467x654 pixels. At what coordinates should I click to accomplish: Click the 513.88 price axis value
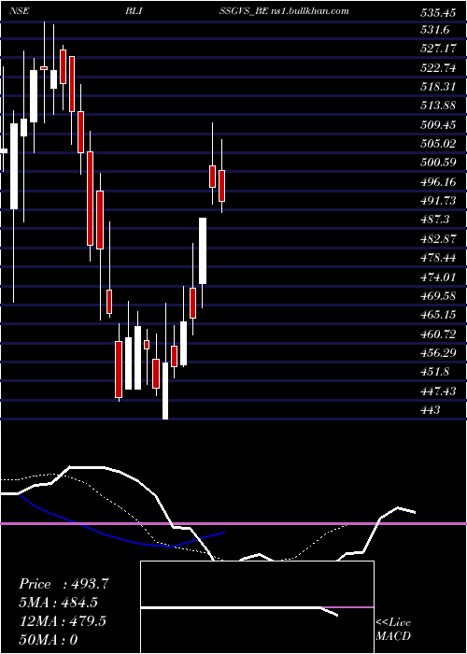(x=438, y=106)
